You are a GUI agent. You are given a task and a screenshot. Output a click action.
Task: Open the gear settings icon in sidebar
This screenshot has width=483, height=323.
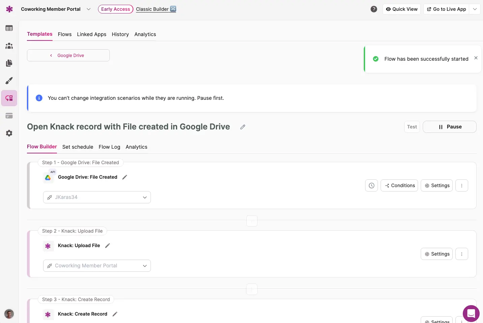[x=9, y=133]
